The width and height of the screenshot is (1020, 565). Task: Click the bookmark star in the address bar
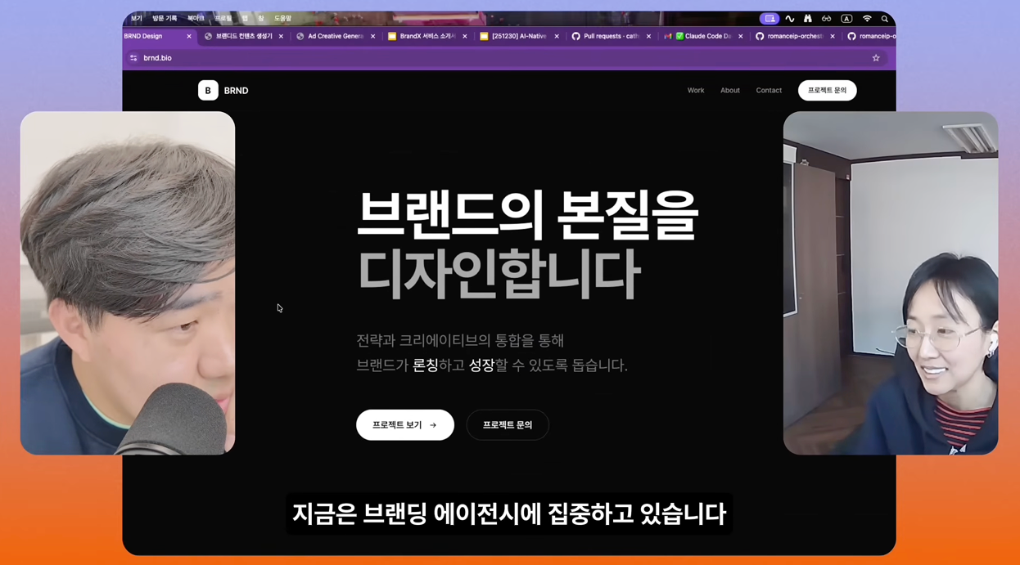tap(875, 57)
